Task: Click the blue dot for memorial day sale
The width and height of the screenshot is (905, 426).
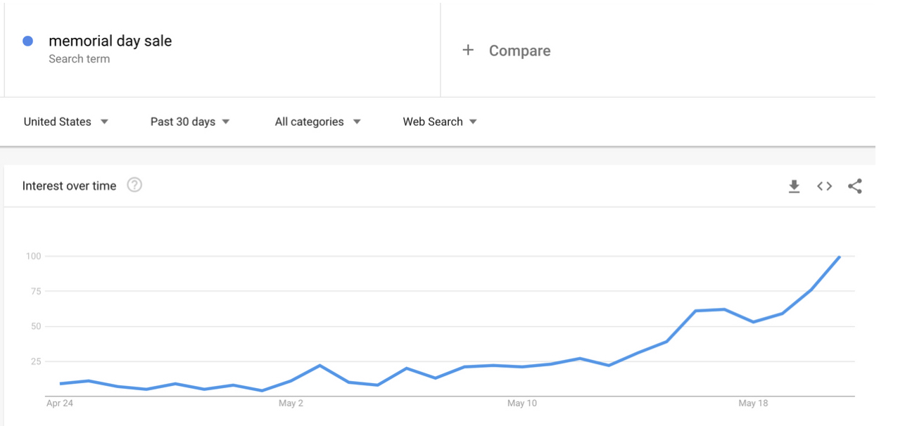Action: [28, 41]
